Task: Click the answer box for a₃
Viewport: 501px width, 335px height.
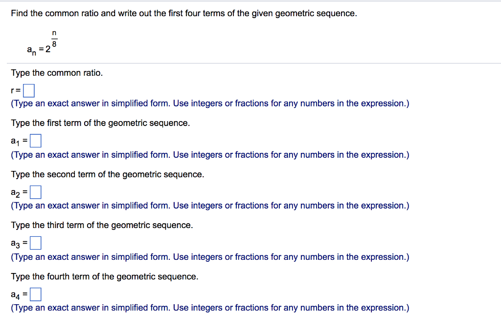Action: click(x=35, y=242)
